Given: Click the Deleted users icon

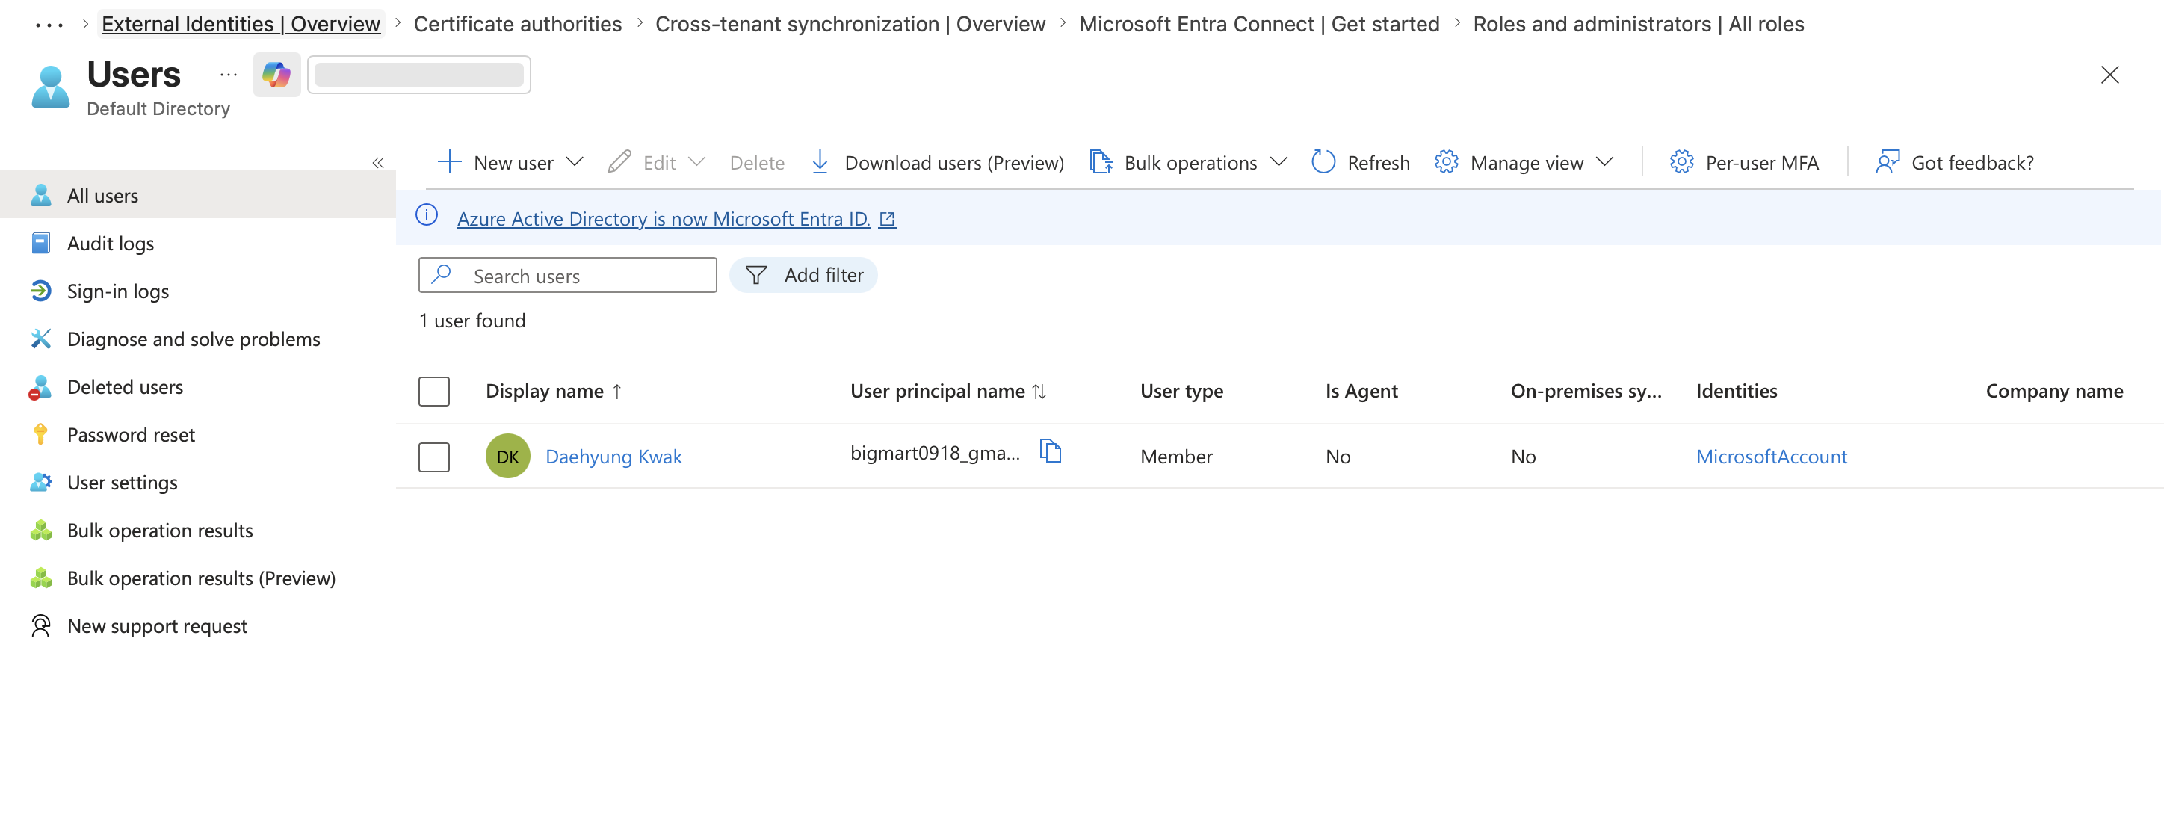Looking at the screenshot, I should pos(40,386).
